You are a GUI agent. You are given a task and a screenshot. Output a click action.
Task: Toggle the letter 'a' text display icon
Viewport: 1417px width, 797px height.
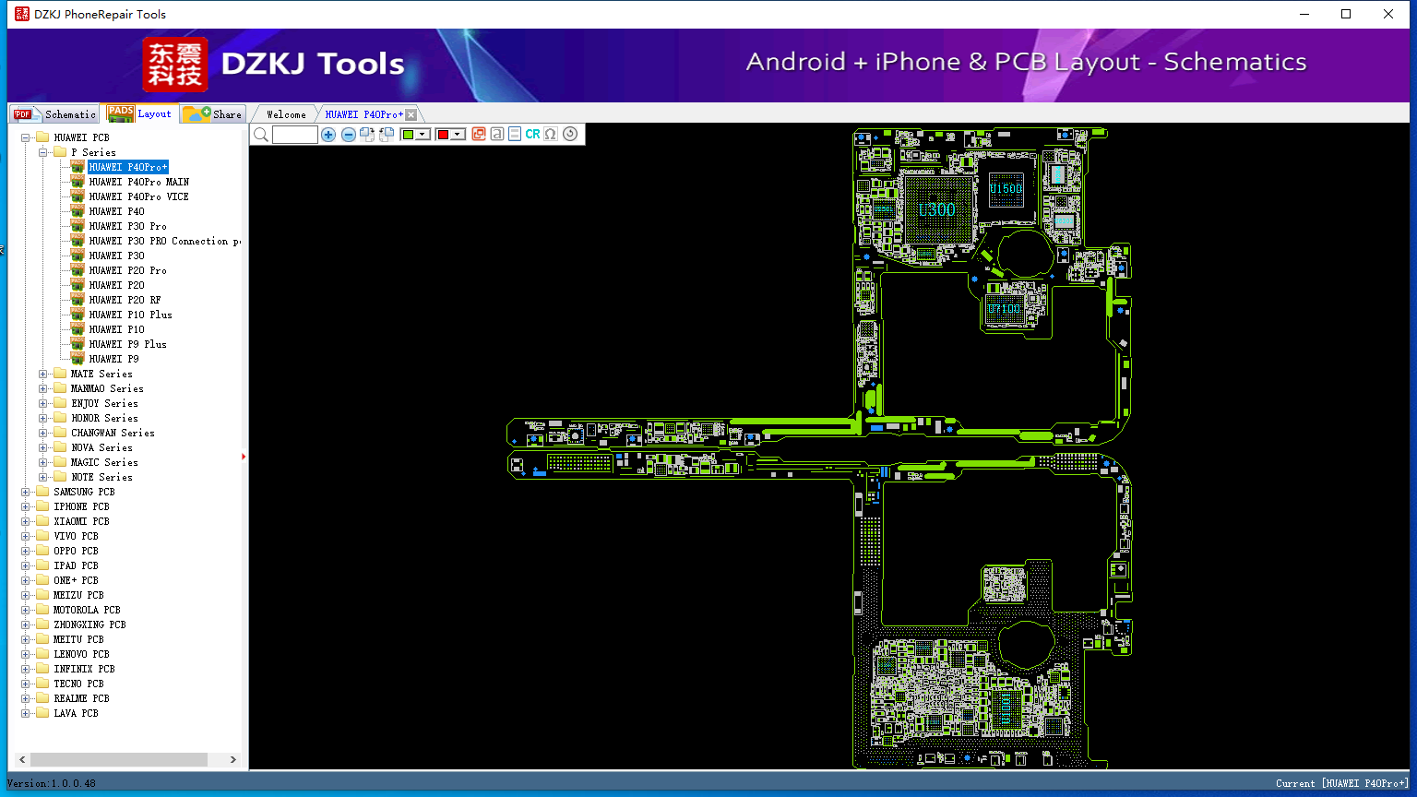pyautogui.click(x=497, y=135)
